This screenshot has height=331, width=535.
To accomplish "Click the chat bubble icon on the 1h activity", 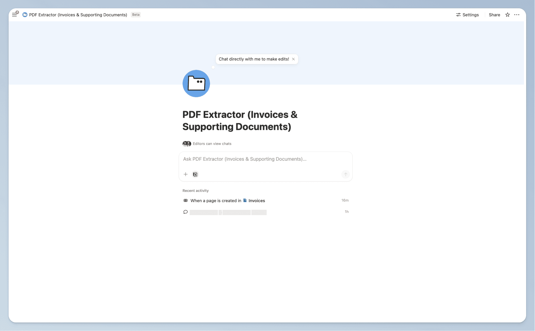I will (x=185, y=212).
